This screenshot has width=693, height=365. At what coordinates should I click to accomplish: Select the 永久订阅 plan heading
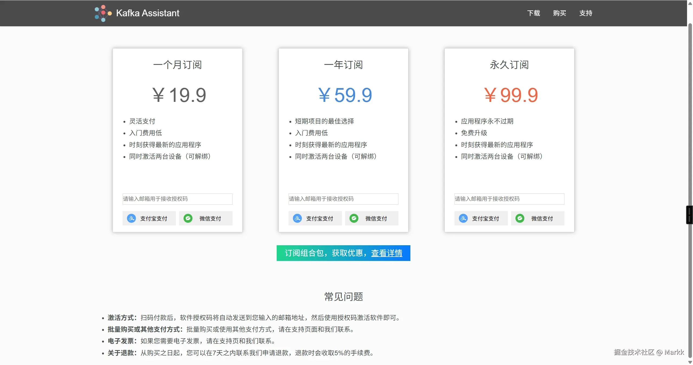509,65
